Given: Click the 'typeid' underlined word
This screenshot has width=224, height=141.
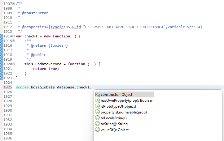Looking at the screenshot, I should point(57,27).
